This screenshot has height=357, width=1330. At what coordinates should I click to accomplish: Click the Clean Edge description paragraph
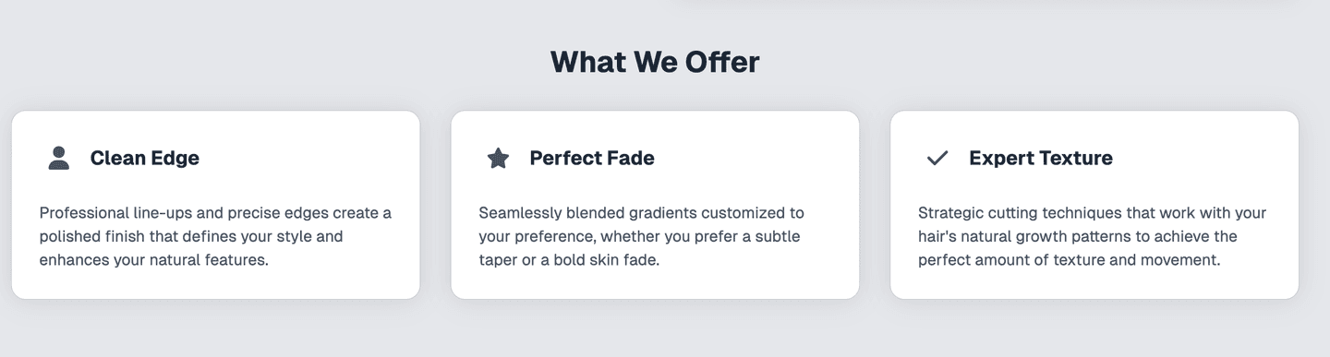215,236
